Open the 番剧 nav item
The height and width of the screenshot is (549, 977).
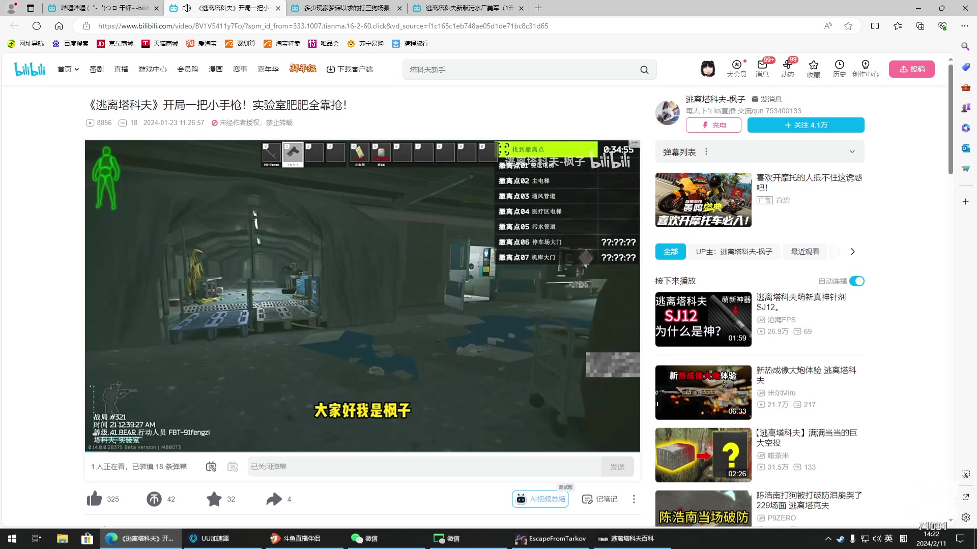(97, 69)
